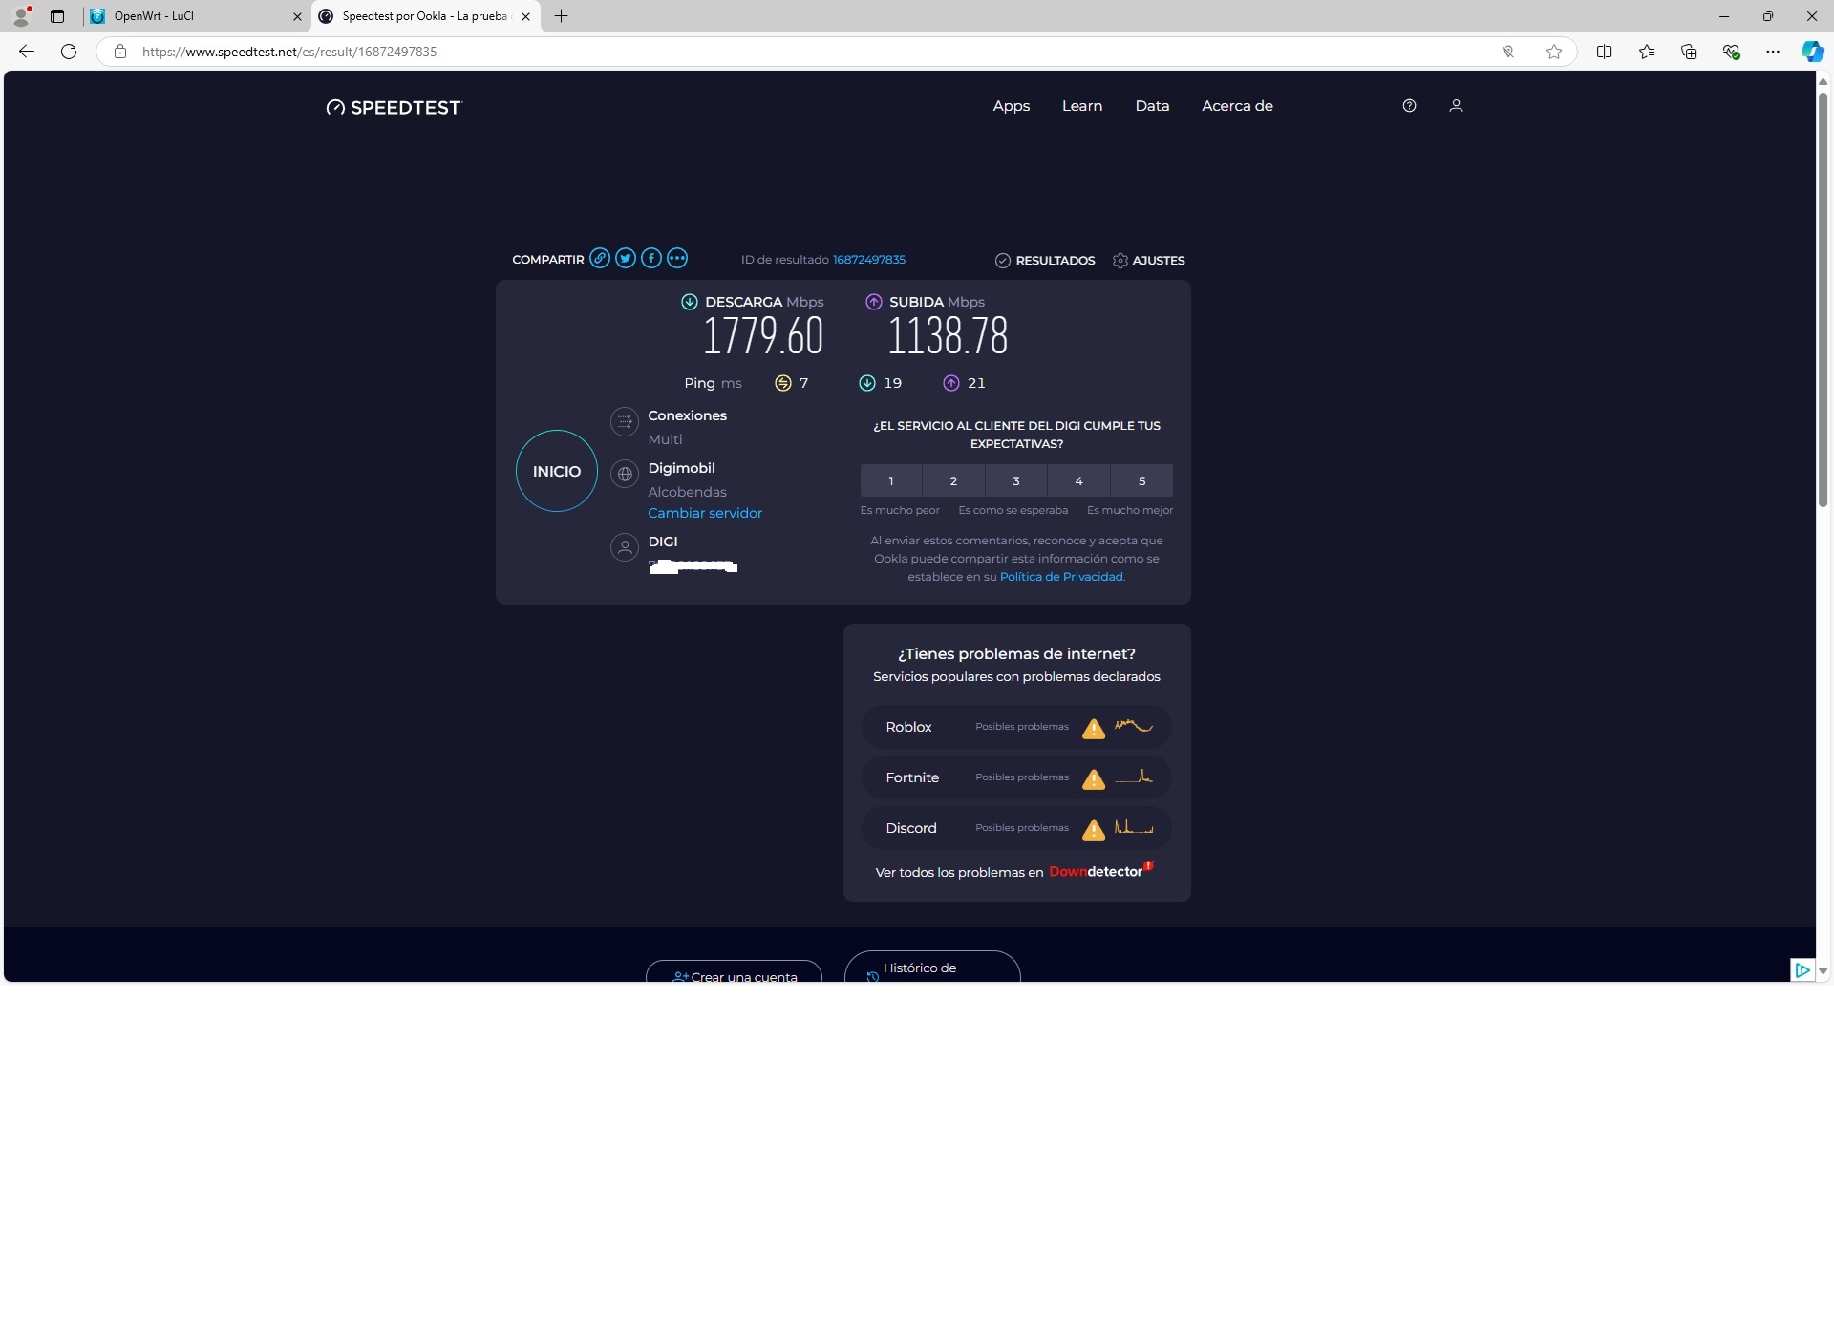This screenshot has height=1341, width=1834.
Task: Click the Conexiones multi-connection icon
Action: [x=625, y=421]
